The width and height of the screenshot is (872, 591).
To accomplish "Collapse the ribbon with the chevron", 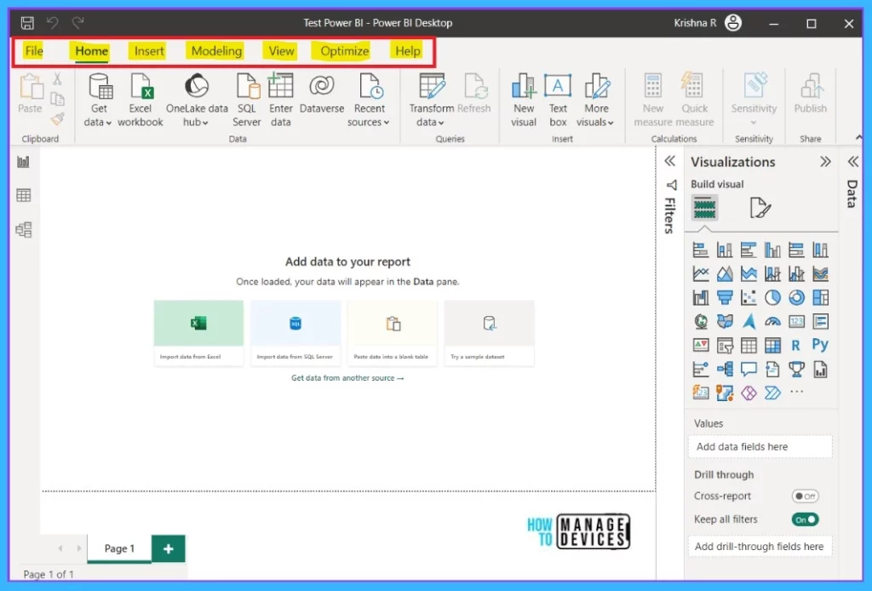I will point(858,137).
